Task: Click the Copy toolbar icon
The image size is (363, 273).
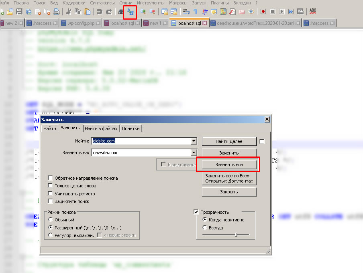Action: click(x=78, y=12)
